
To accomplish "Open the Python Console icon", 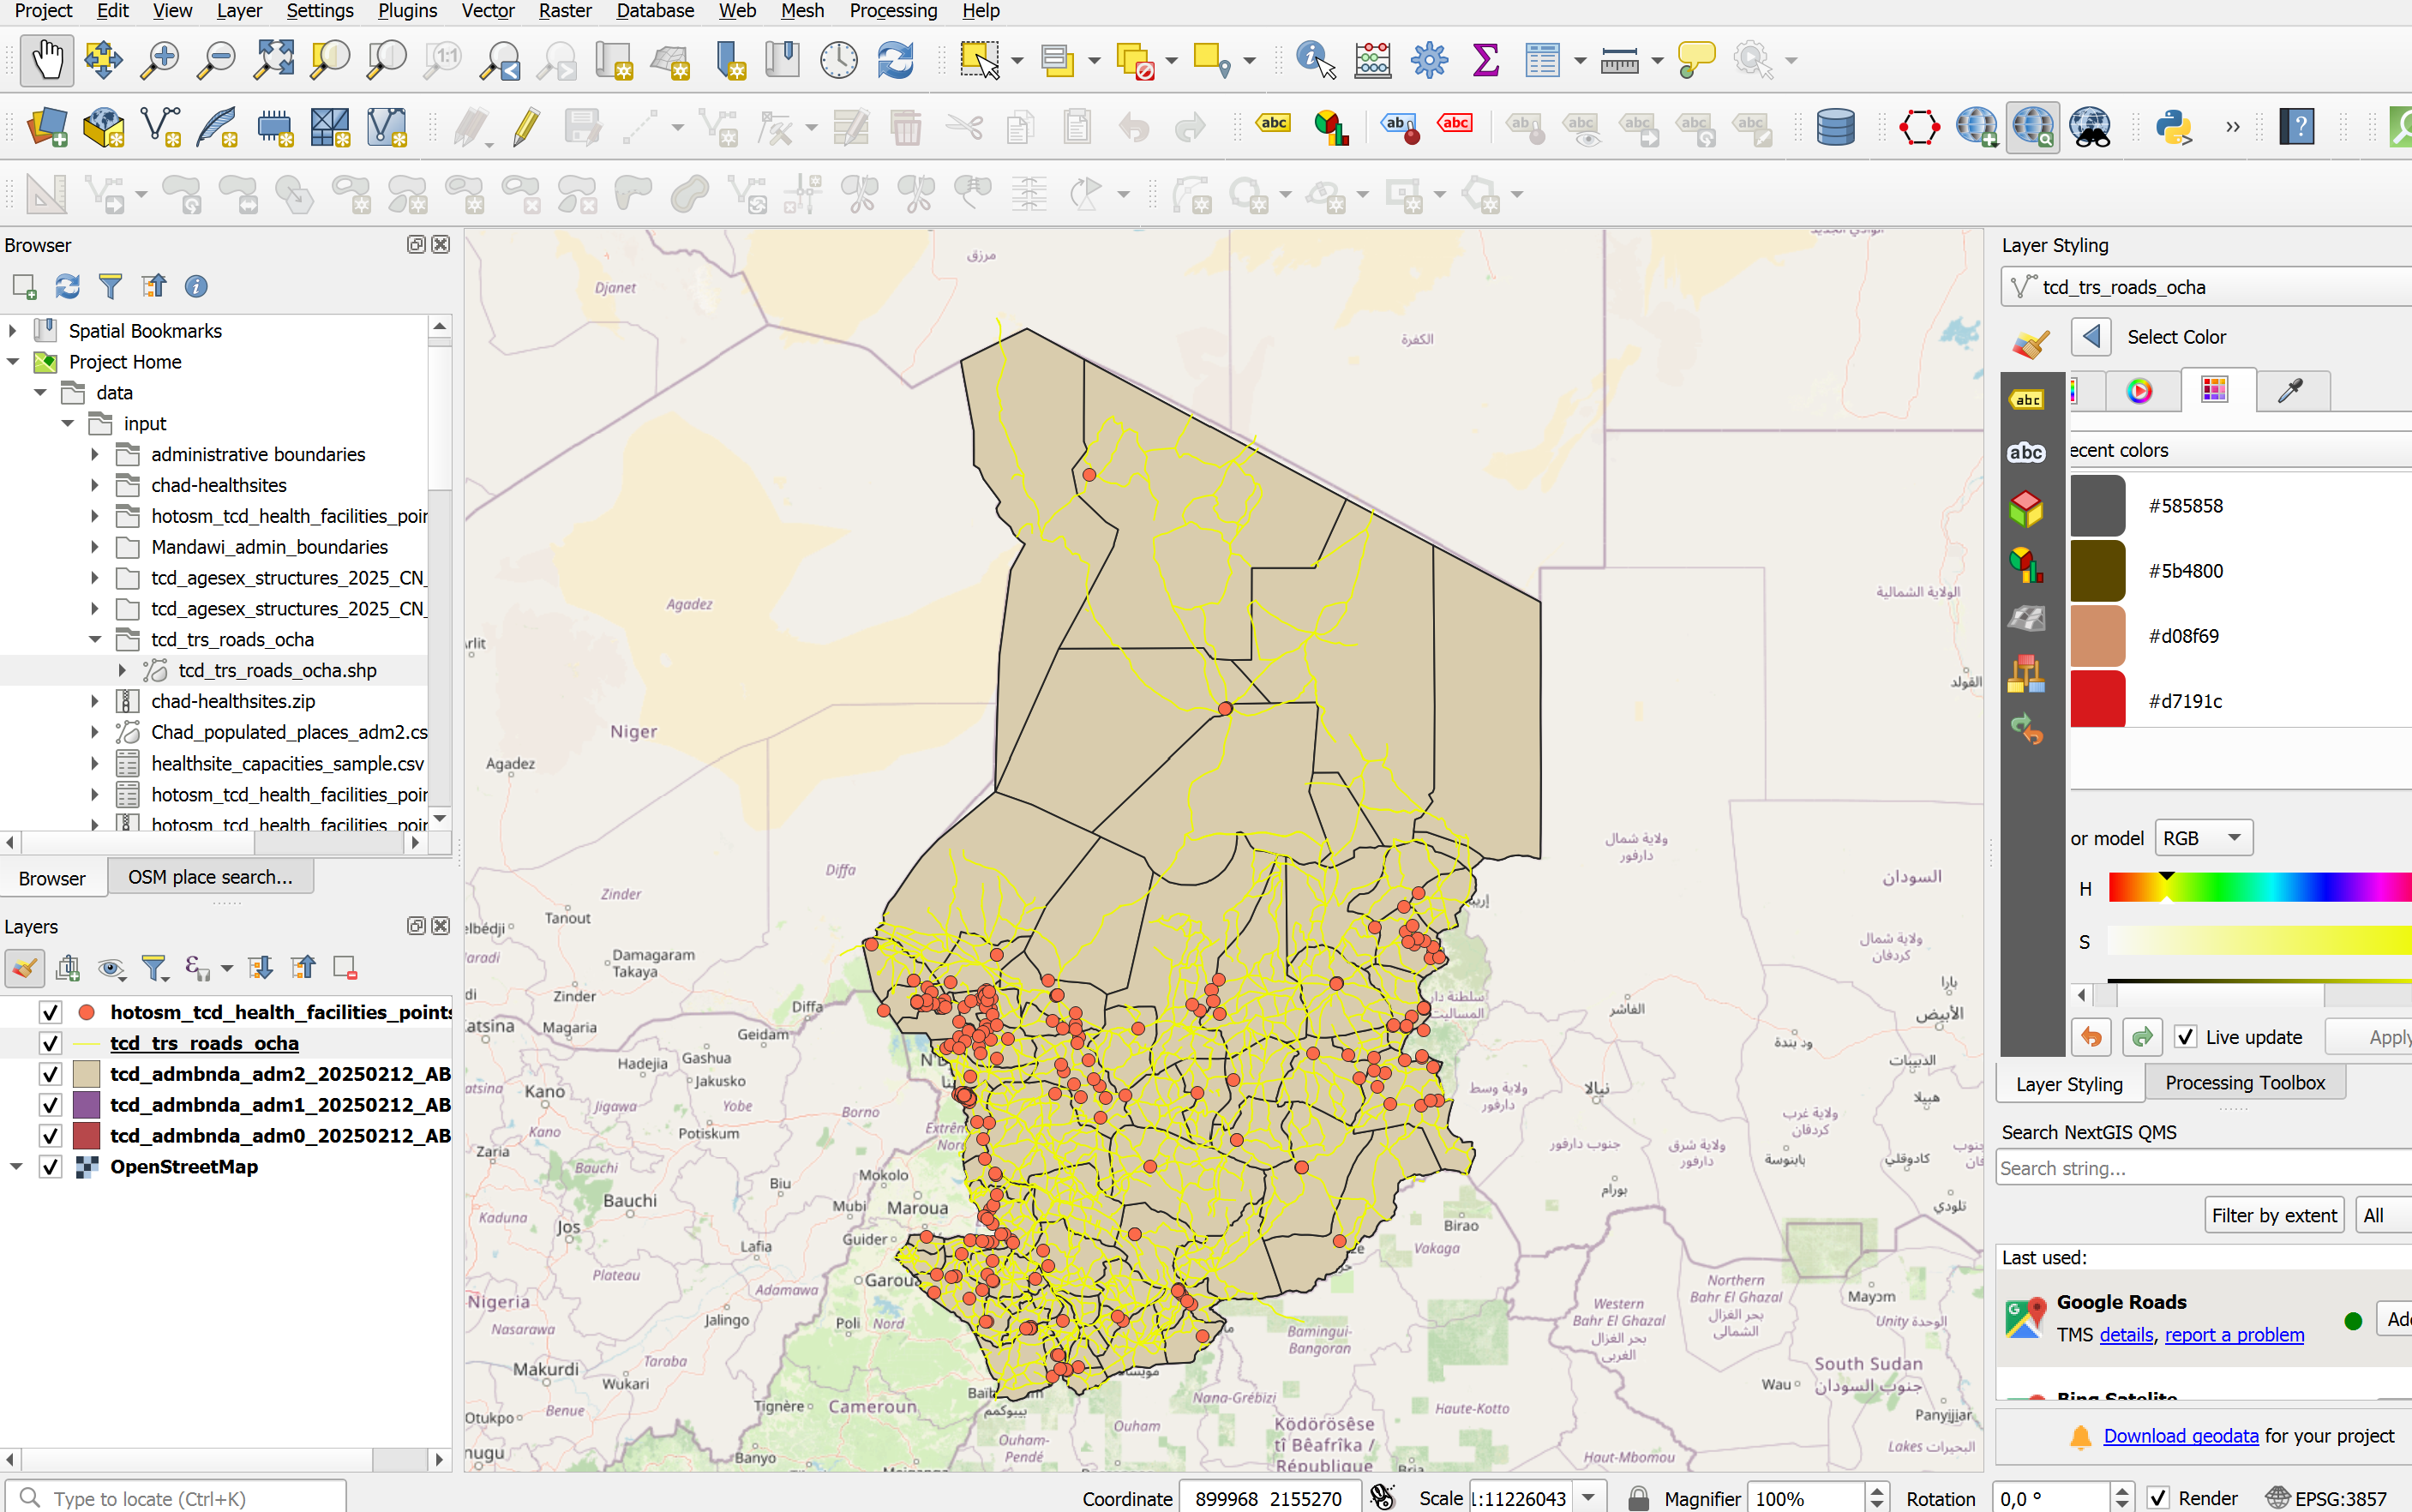I will [x=2173, y=127].
